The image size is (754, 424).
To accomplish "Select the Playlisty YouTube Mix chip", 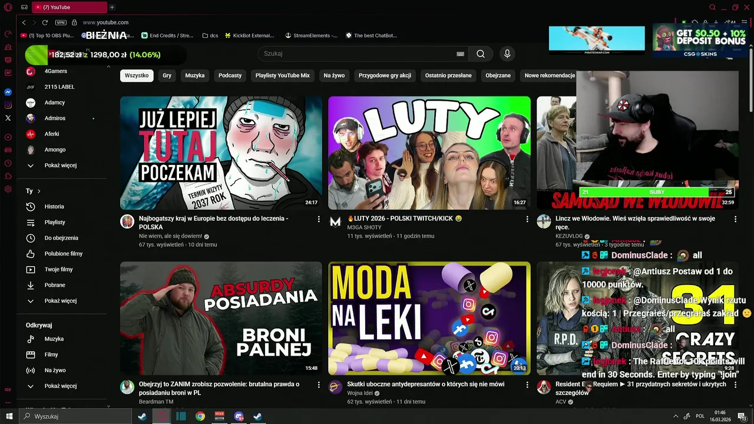I will pos(282,75).
